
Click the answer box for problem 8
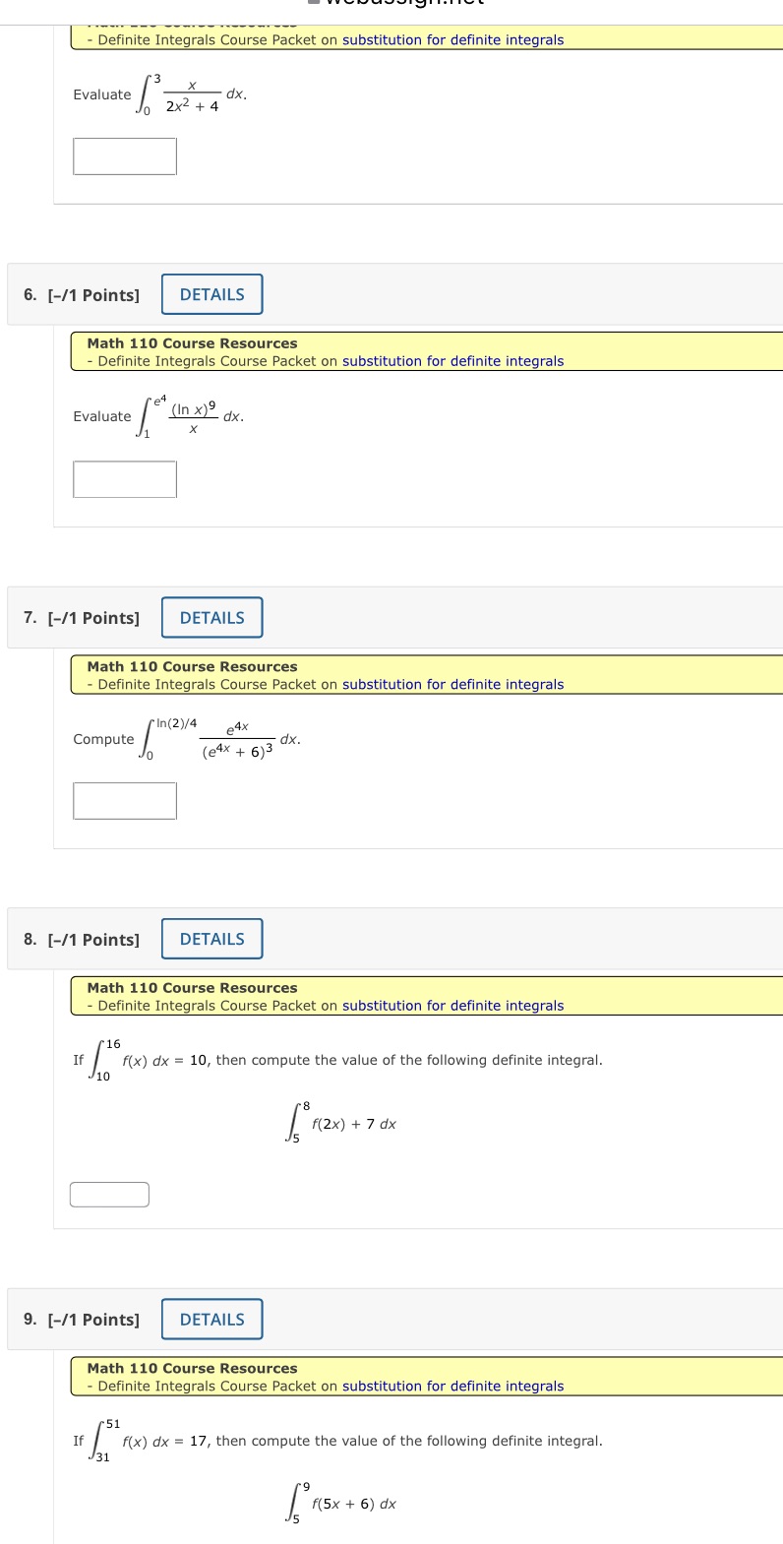point(108,1194)
